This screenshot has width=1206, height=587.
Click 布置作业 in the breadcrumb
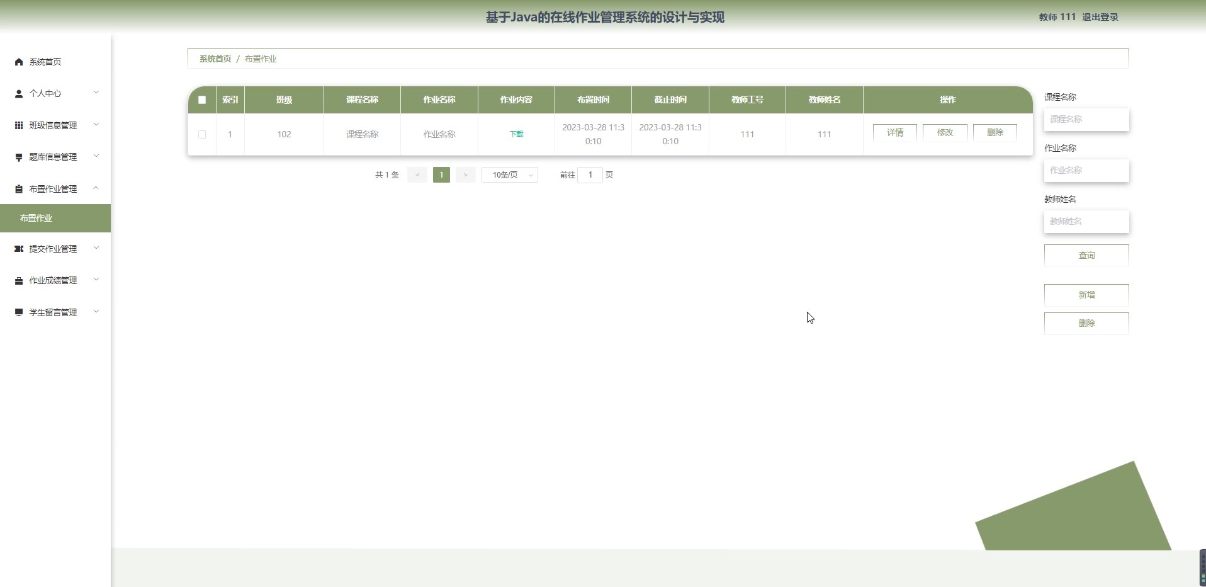pyautogui.click(x=261, y=59)
